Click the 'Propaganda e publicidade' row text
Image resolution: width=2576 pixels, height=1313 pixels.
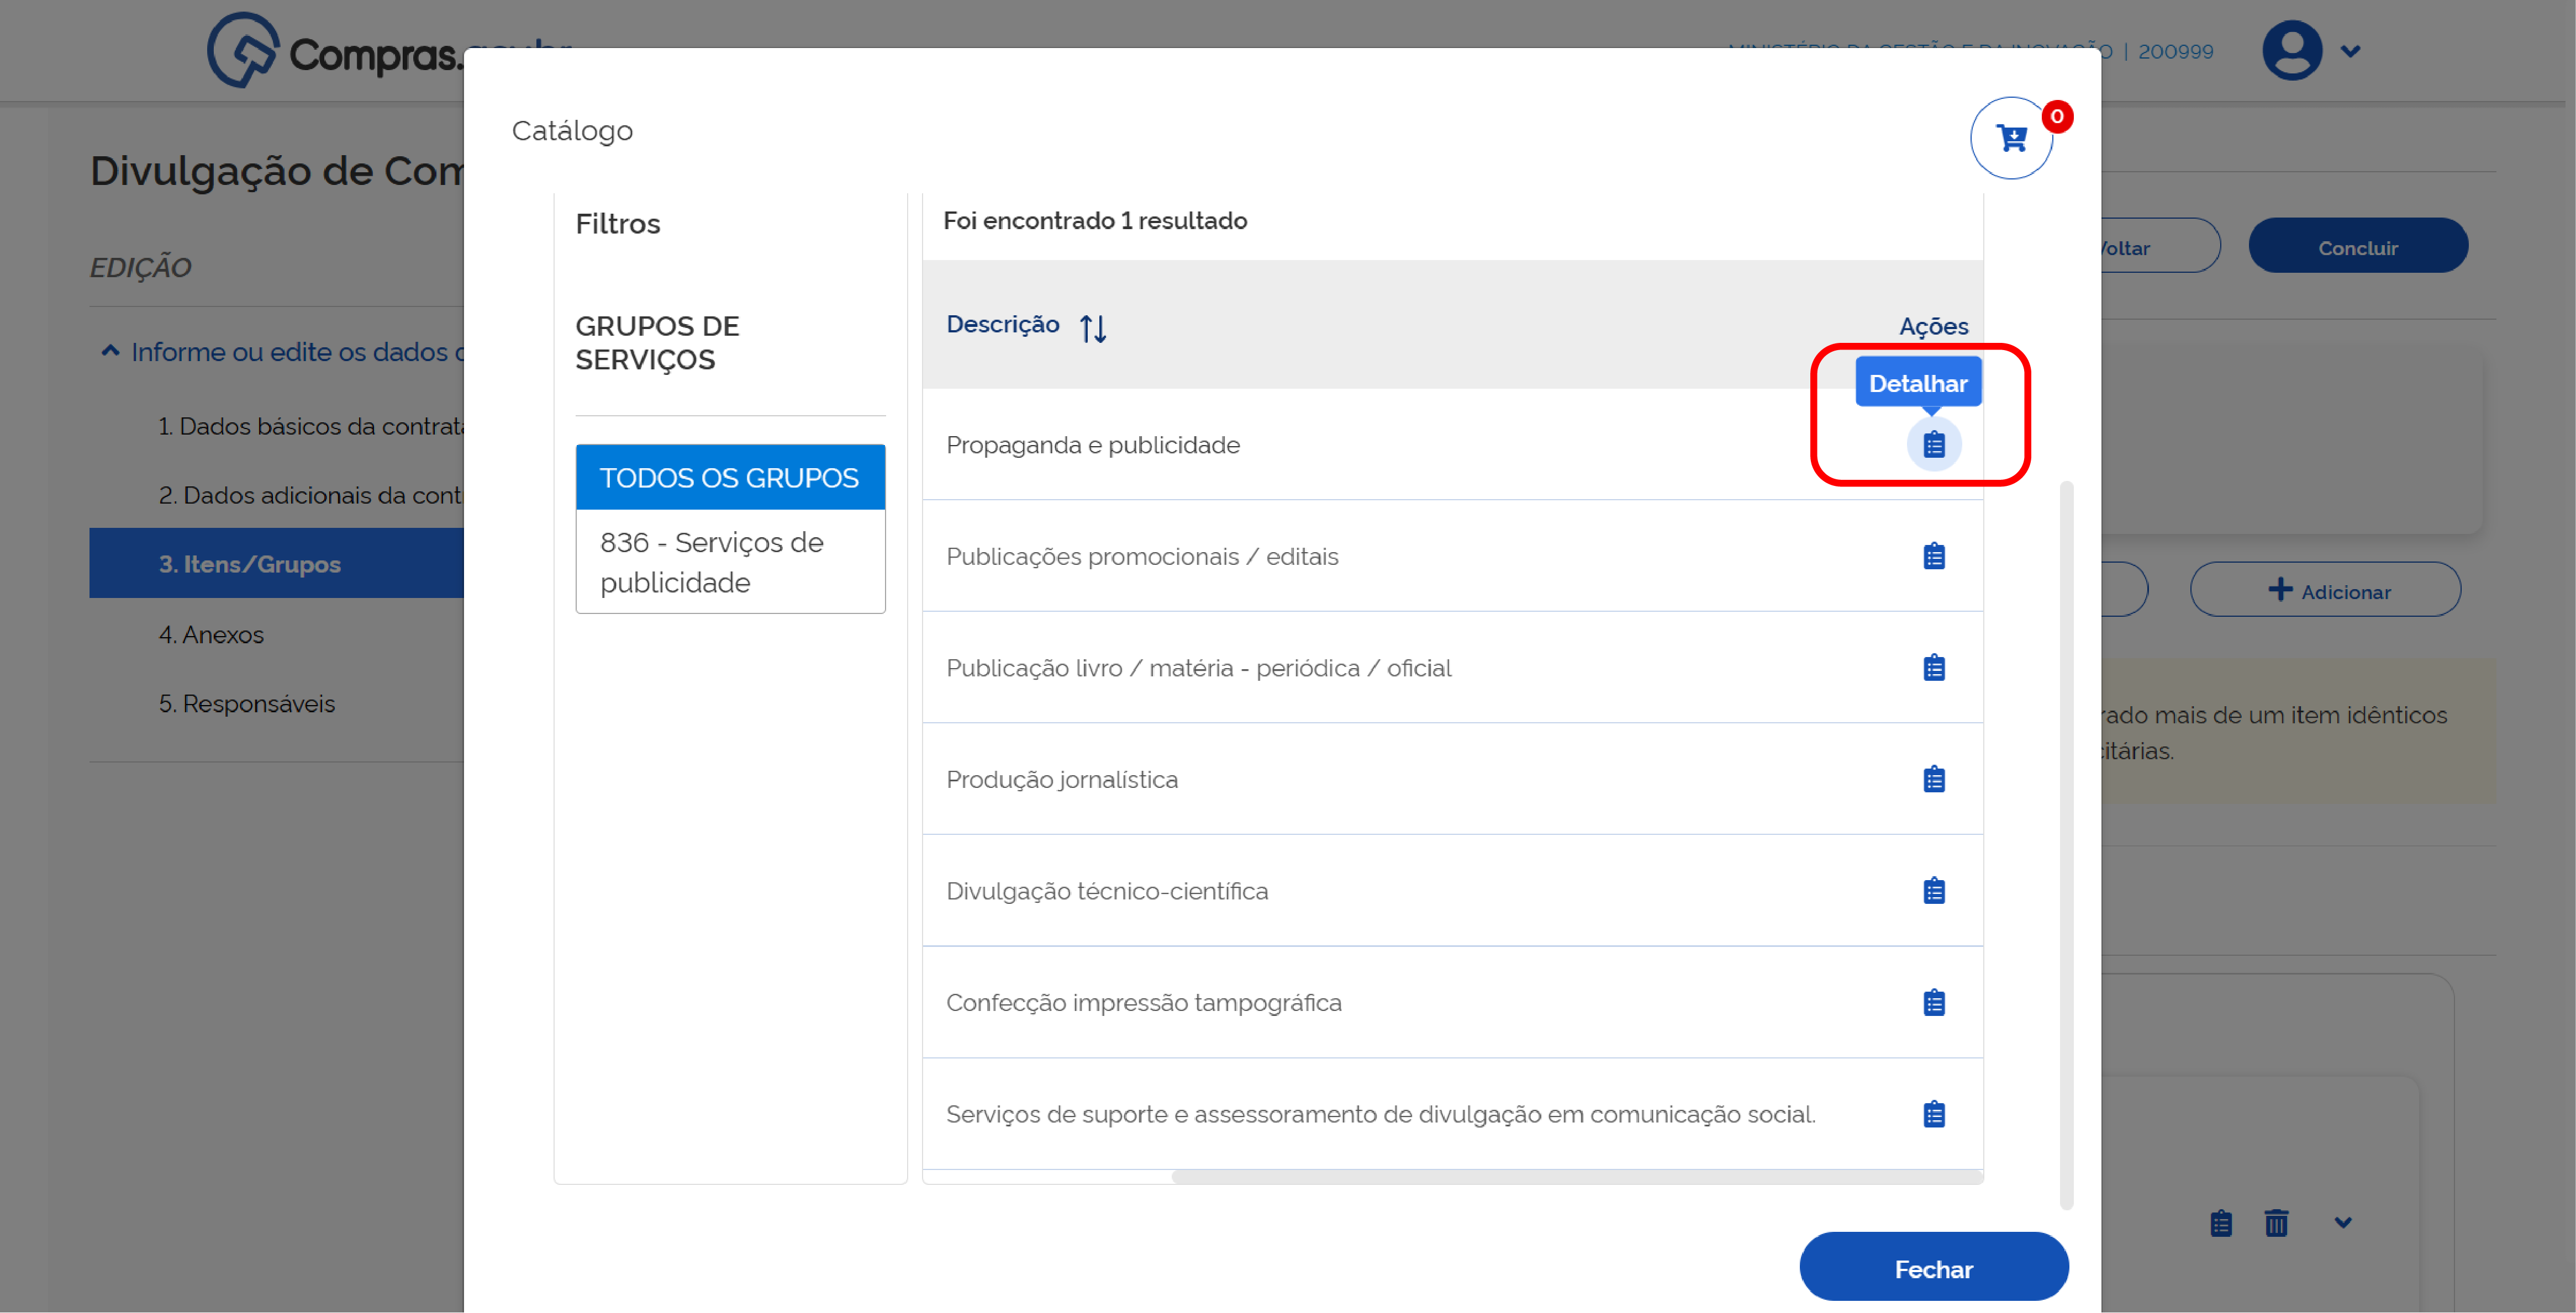(1093, 446)
